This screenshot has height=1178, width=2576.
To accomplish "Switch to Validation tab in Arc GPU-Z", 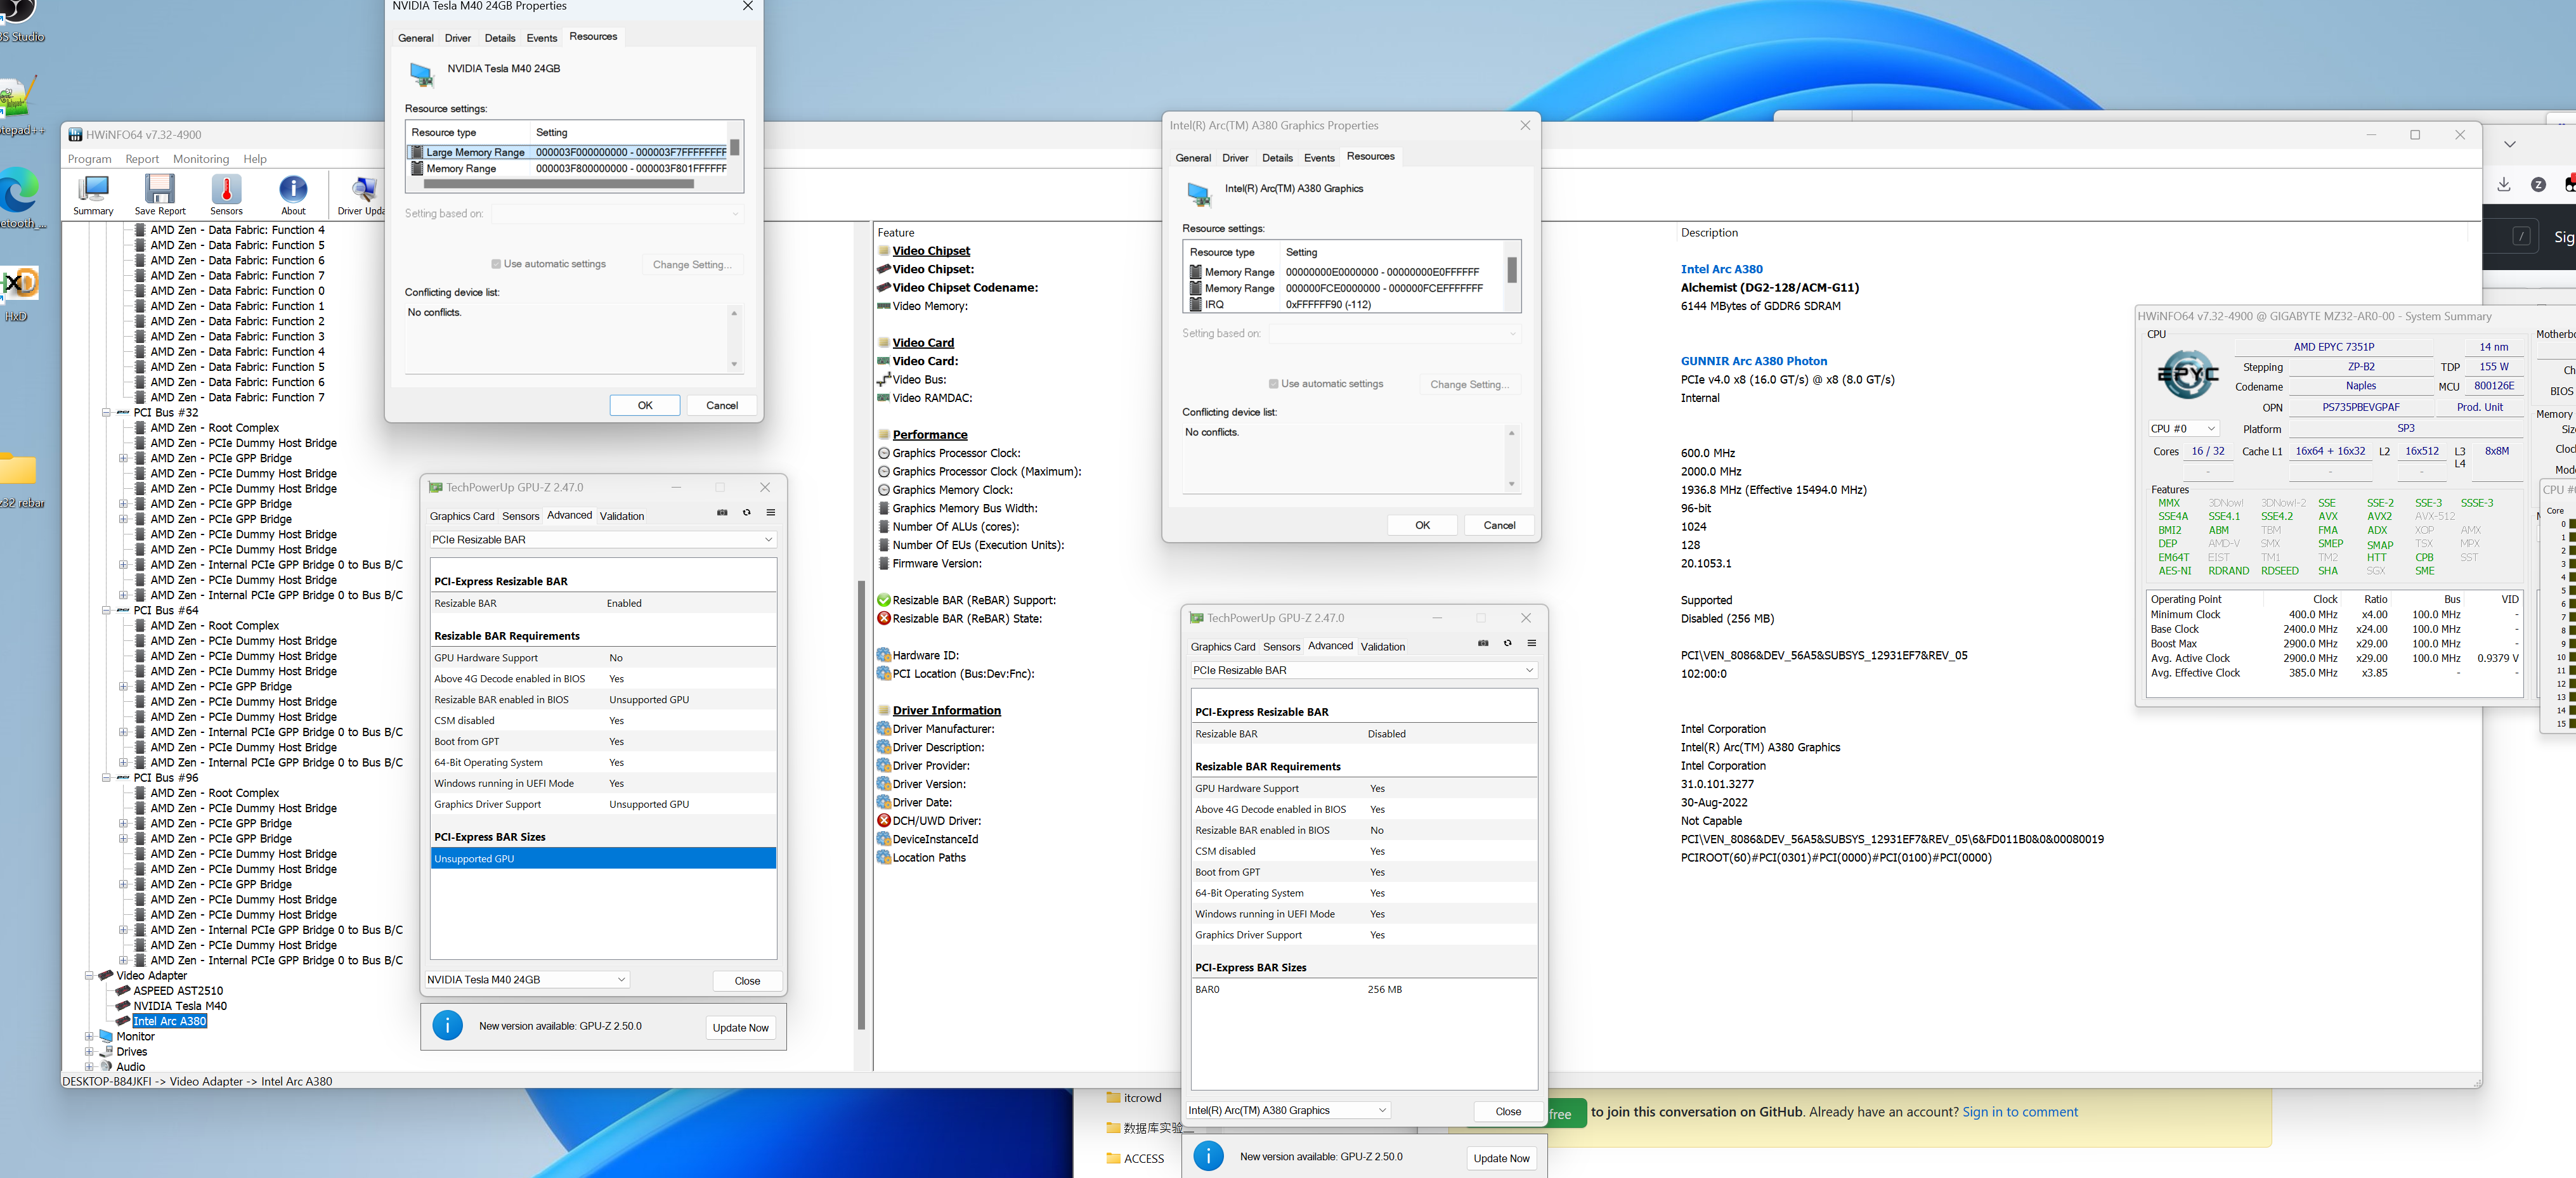I will tap(1383, 647).
